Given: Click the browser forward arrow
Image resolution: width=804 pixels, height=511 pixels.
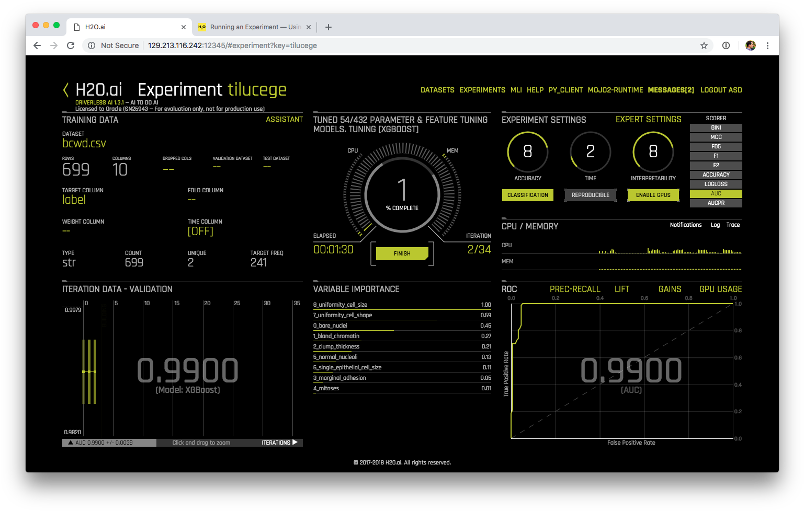Looking at the screenshot, I should coord(54,45).
